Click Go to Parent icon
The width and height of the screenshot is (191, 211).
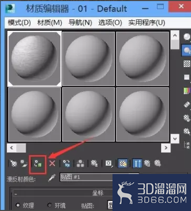coord(147,163)
